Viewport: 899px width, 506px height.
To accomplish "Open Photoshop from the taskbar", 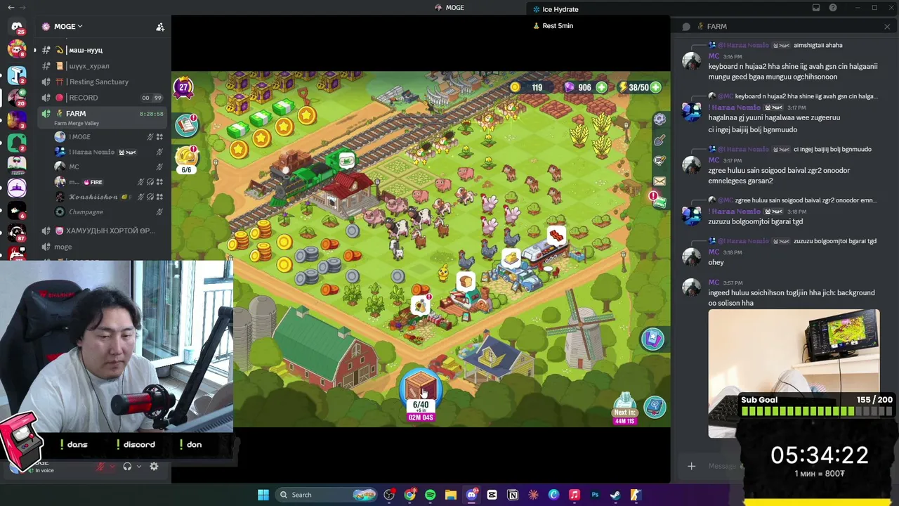I will (x=595, y=495).
